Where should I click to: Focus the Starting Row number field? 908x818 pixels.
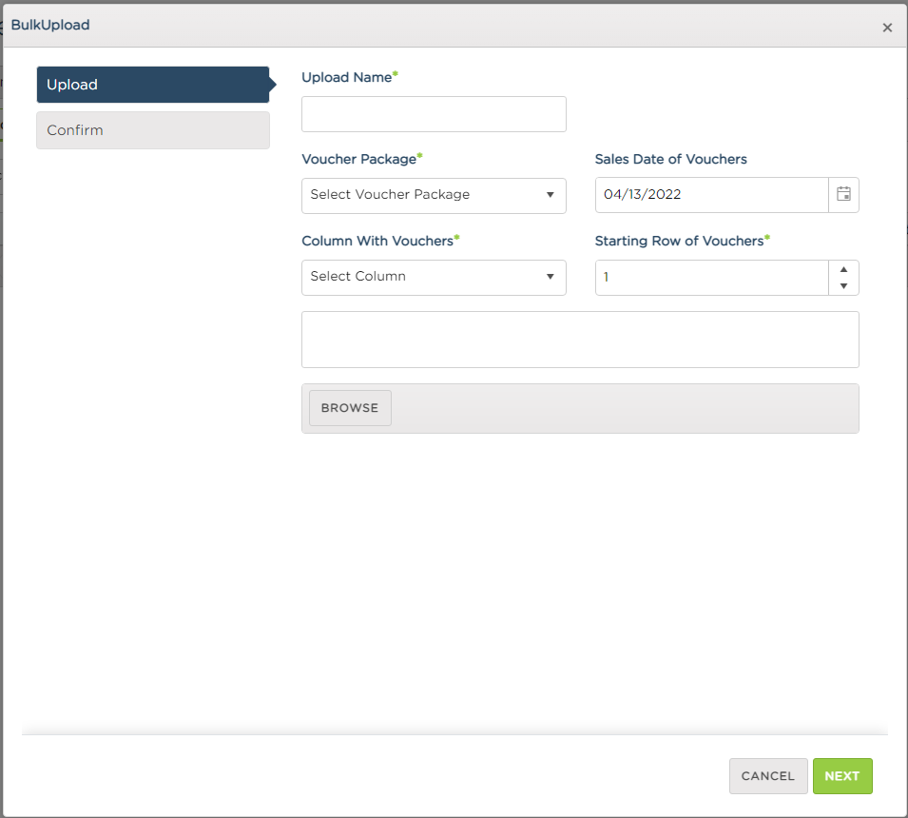[711, 277]
